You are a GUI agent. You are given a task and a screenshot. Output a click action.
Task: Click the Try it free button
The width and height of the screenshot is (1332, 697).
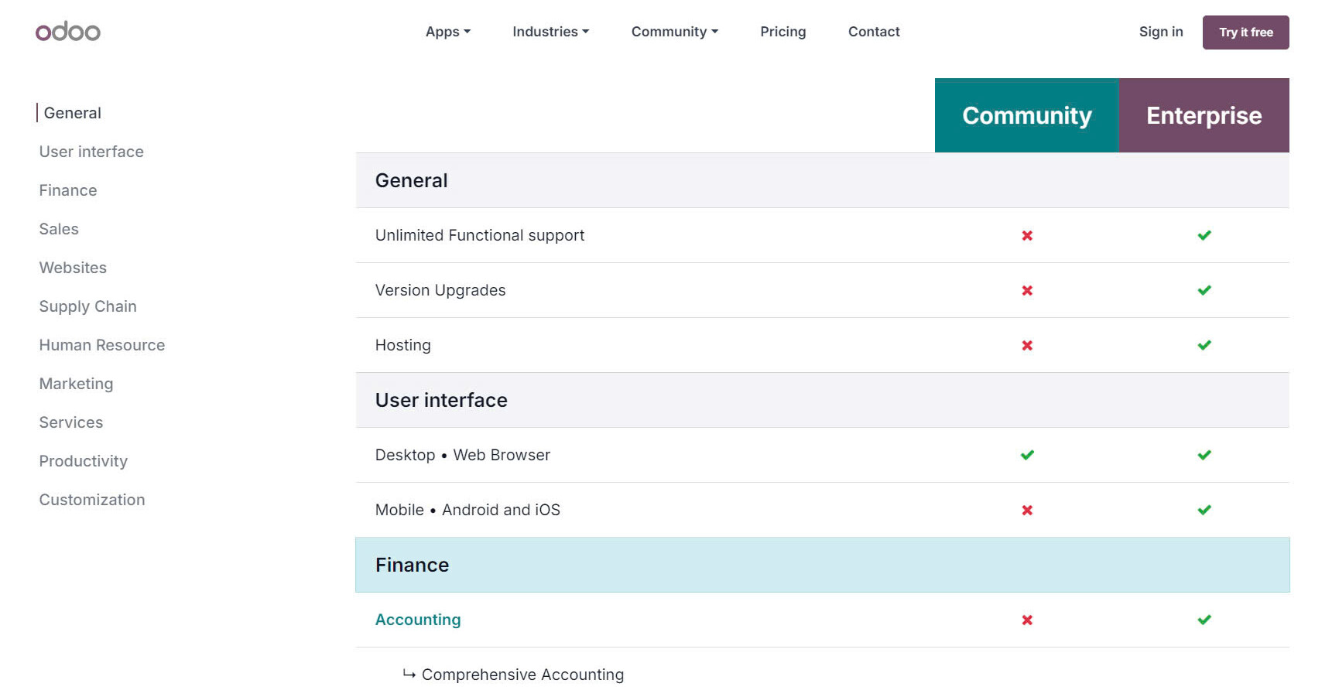[1245, 32]
